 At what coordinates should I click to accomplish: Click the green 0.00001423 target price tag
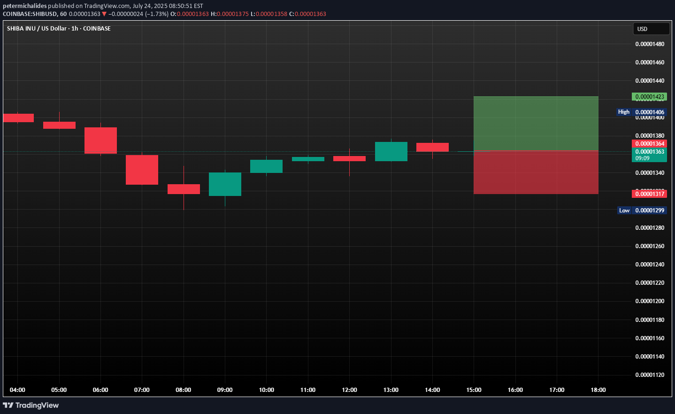point(649,97)
